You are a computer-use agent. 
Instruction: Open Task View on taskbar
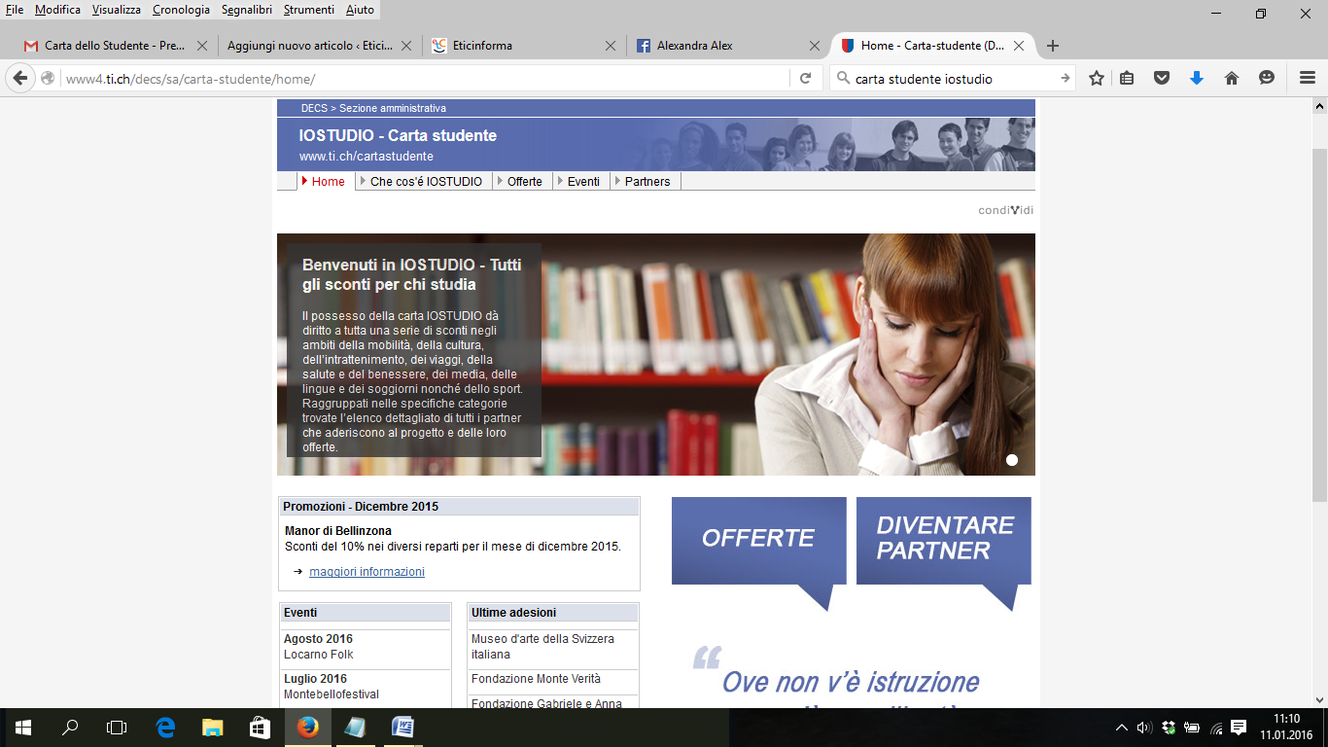117,728
